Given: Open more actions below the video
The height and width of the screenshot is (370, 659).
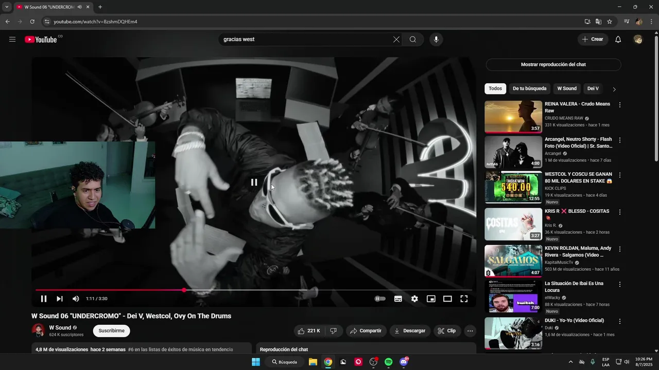Looking at the screenshot, I should pos(470,331).
